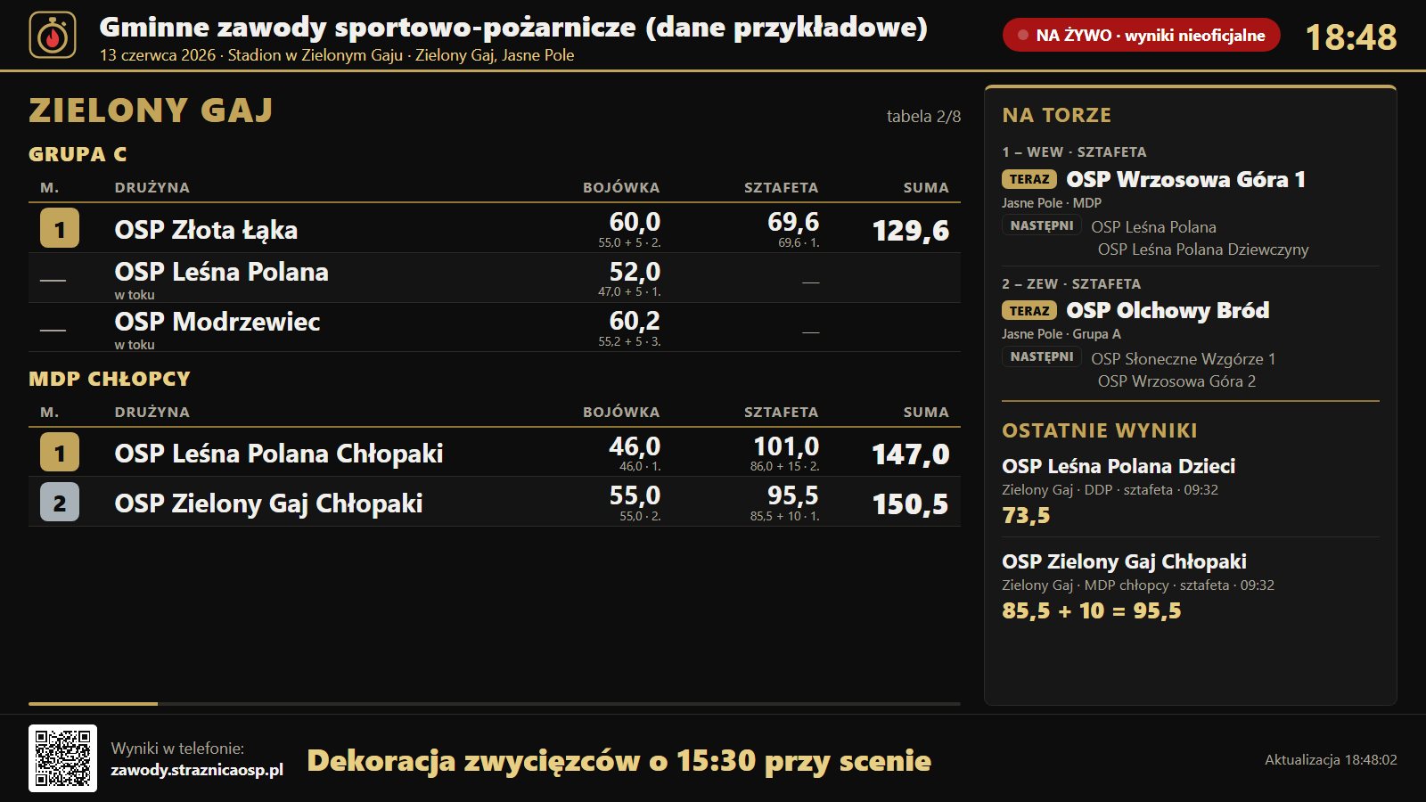Click the NA ŻYWO live status pill

1141,36
